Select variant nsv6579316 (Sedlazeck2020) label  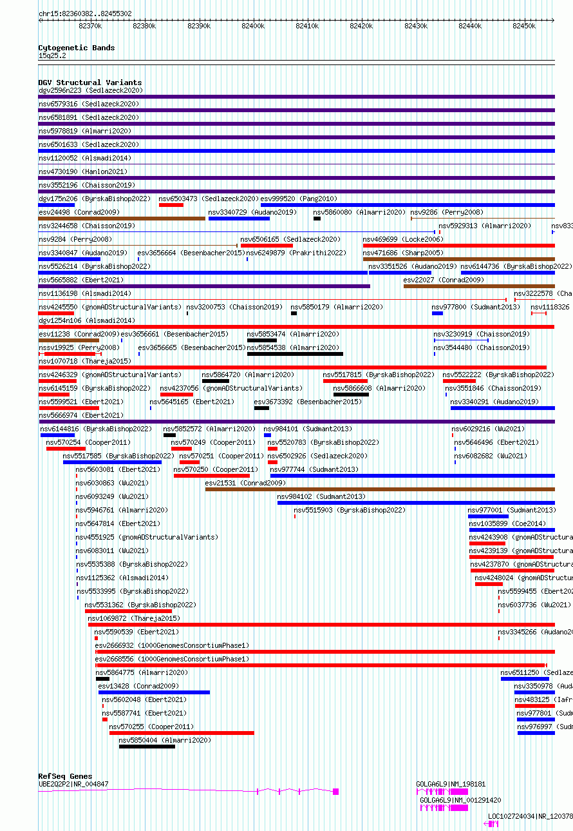[x=89, y=104]
